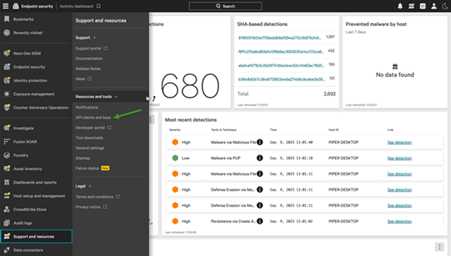Open info for Persistence via Create A.. row
This screenshot has height=256, width=451.
click(x=259, y=221)
